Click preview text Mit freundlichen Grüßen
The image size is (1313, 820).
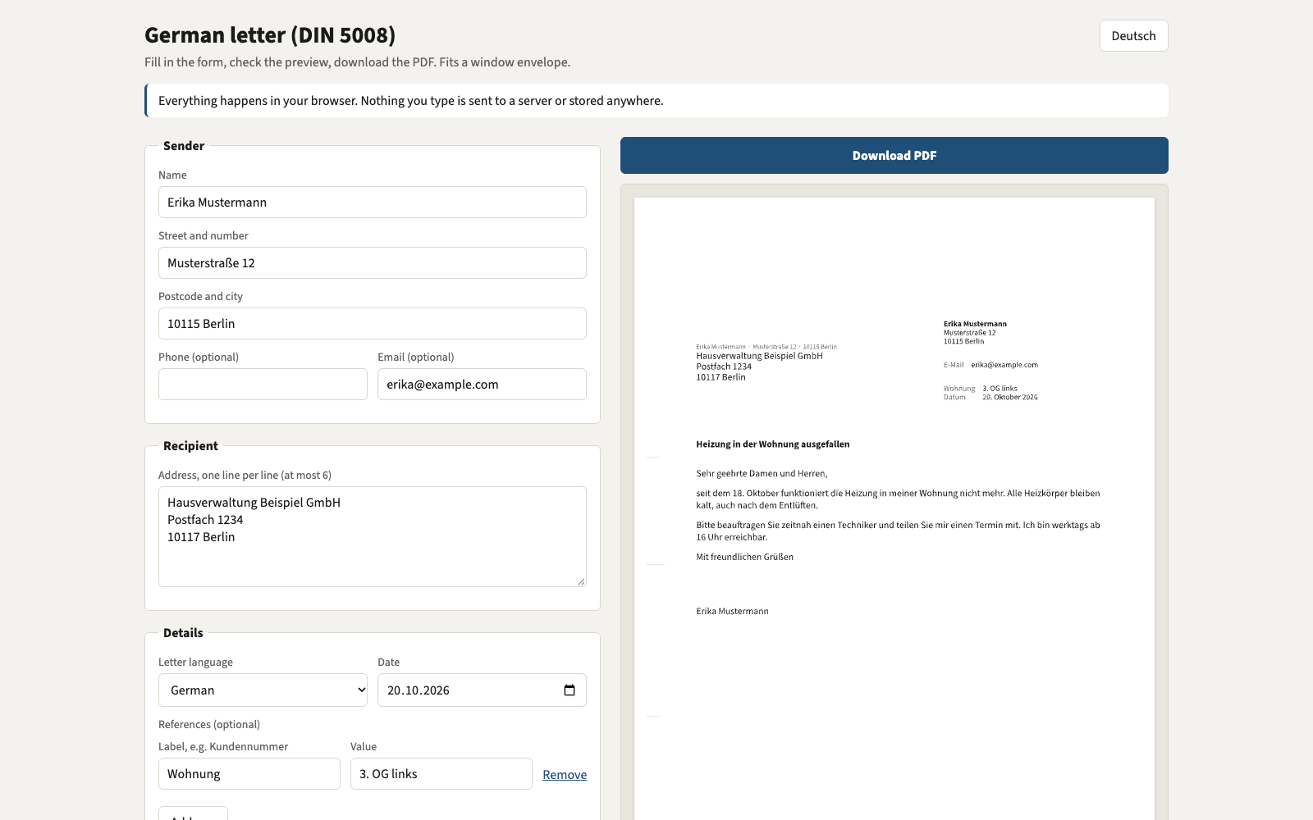(745, 557)
